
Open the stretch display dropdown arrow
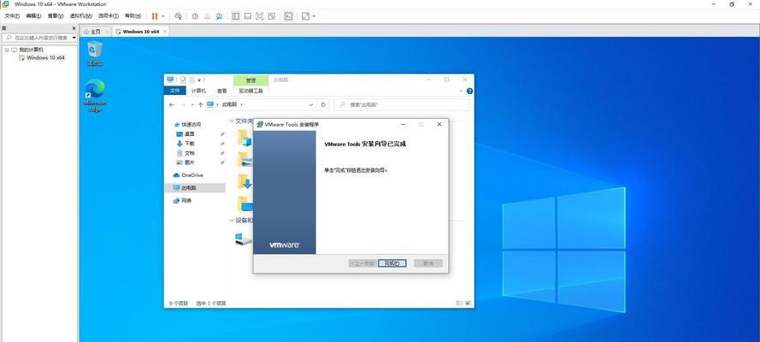point(314,16)
